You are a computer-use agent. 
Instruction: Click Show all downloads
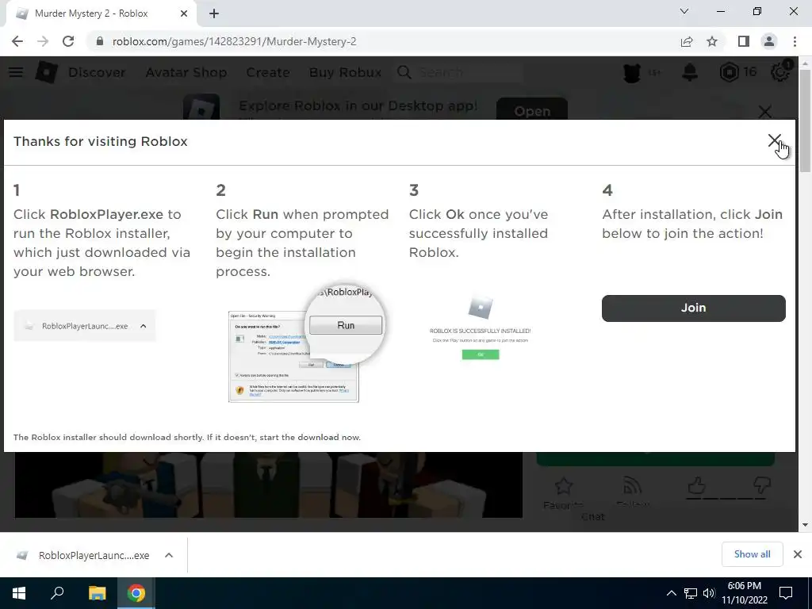[752, 554]
